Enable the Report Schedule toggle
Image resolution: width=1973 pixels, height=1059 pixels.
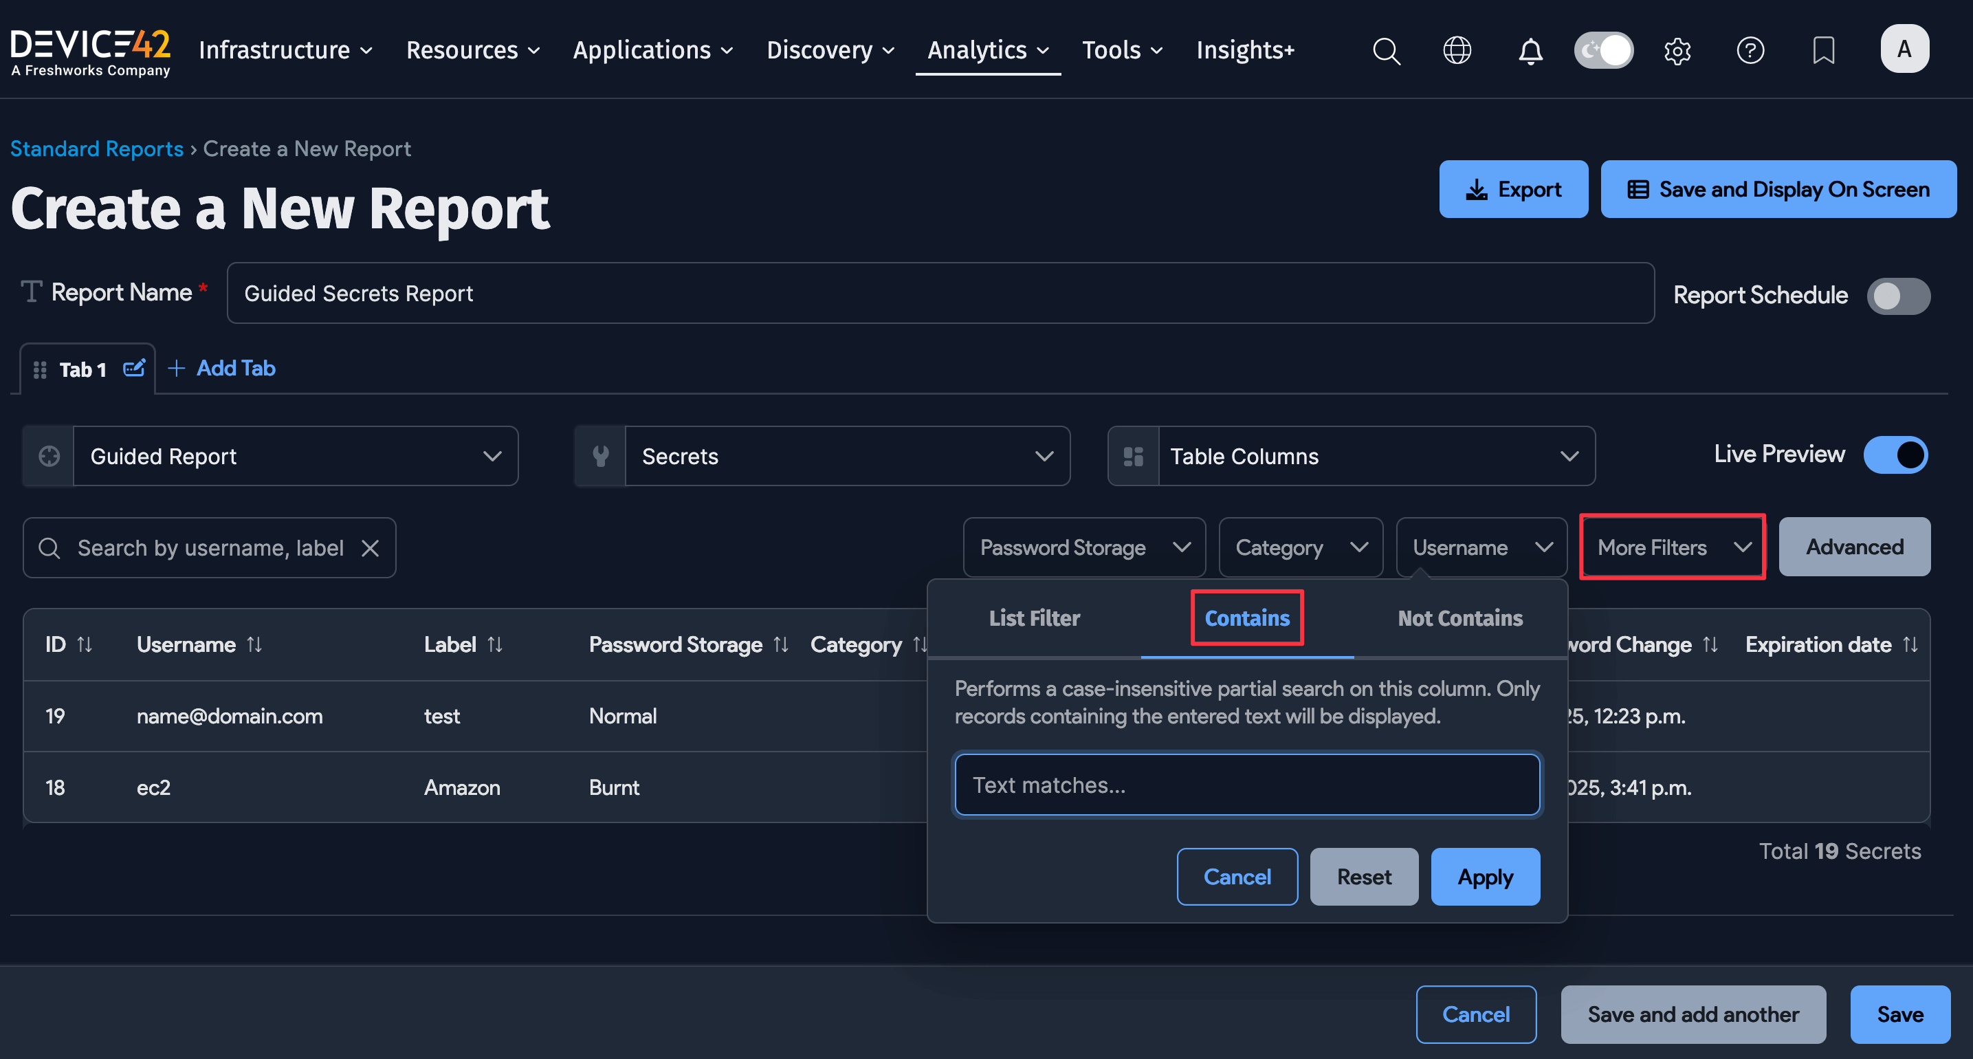(1898, 296)
